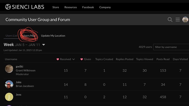Switch to the Users Map tab
Screen dimensions: 189x106
(29, 36)
